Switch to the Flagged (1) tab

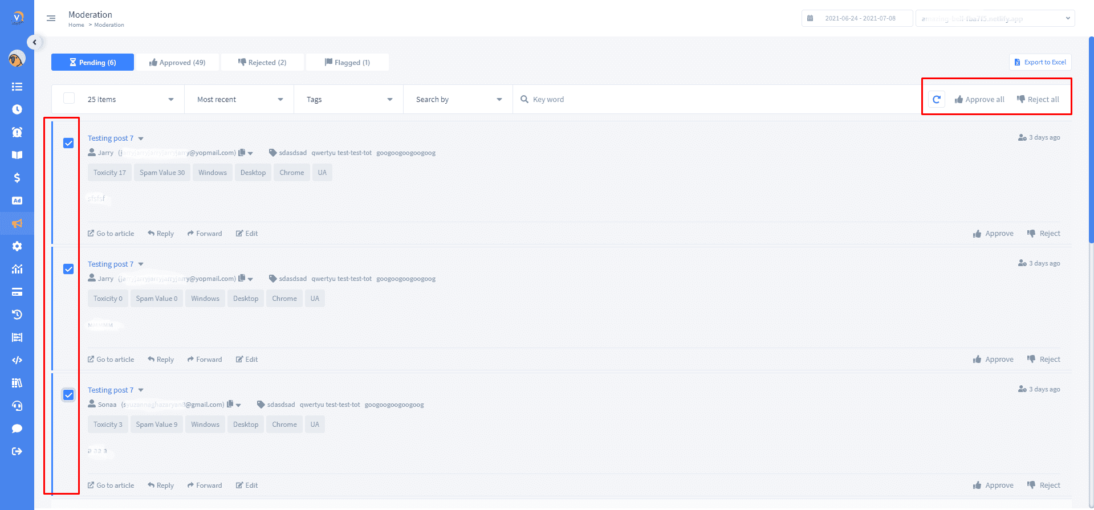[x=347, y=62]
